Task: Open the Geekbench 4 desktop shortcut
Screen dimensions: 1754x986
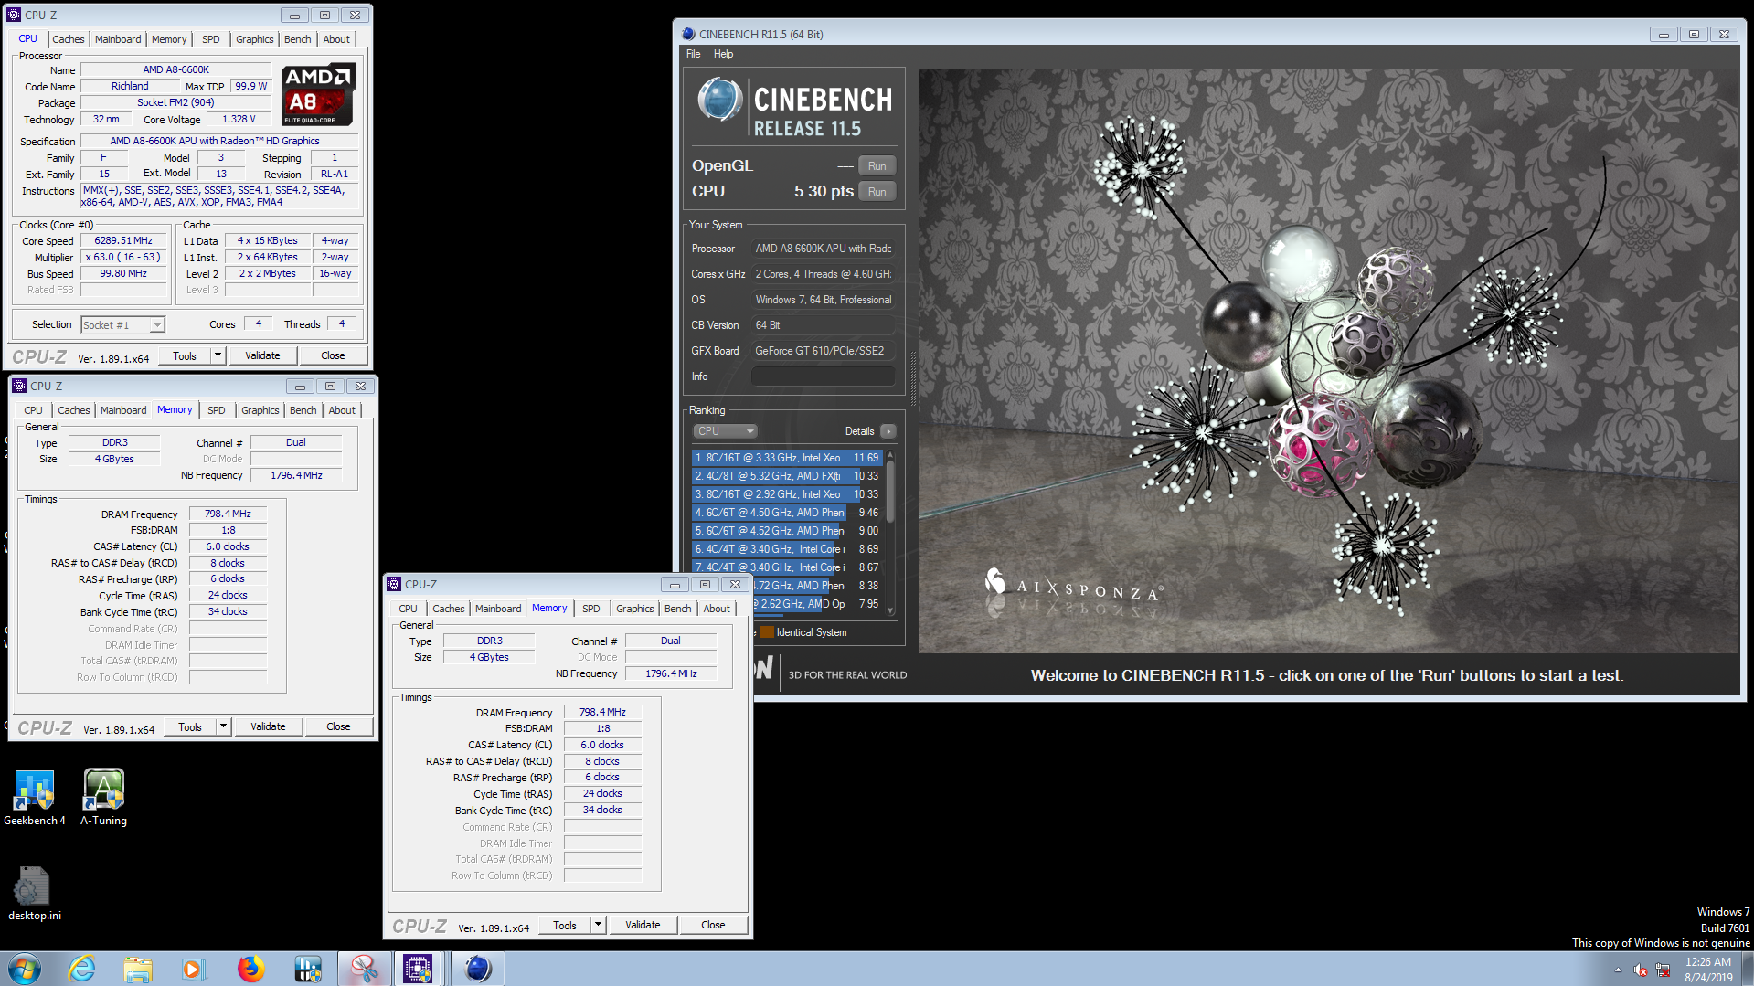Action: click(x=35, y=798)
